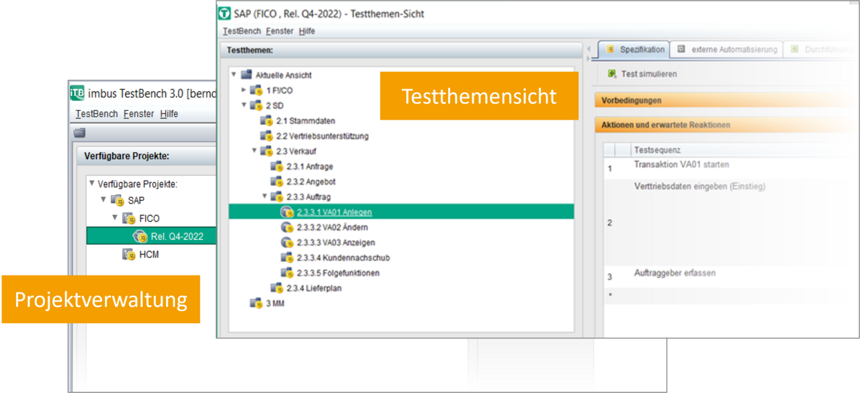Click the icon beside 2.3.1 Anfrage

(x=277, y=167)
